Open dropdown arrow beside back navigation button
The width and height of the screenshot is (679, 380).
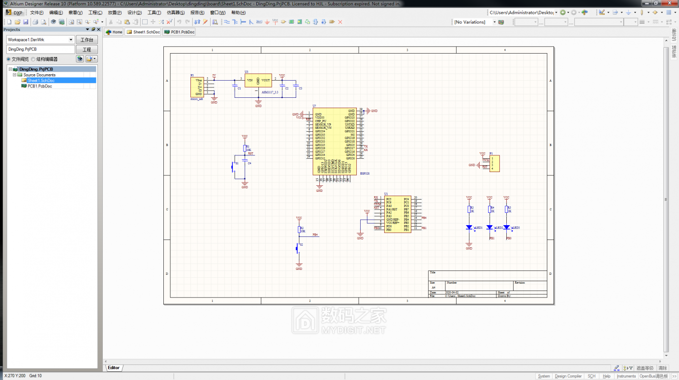point(568,12)
